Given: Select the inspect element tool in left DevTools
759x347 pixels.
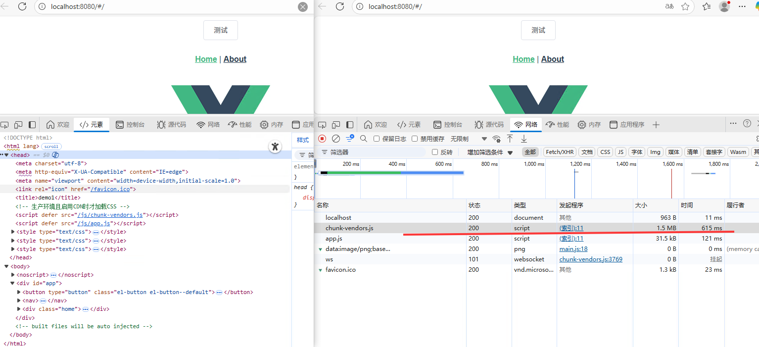Looking at the screenshot, I should pos(4,125).
